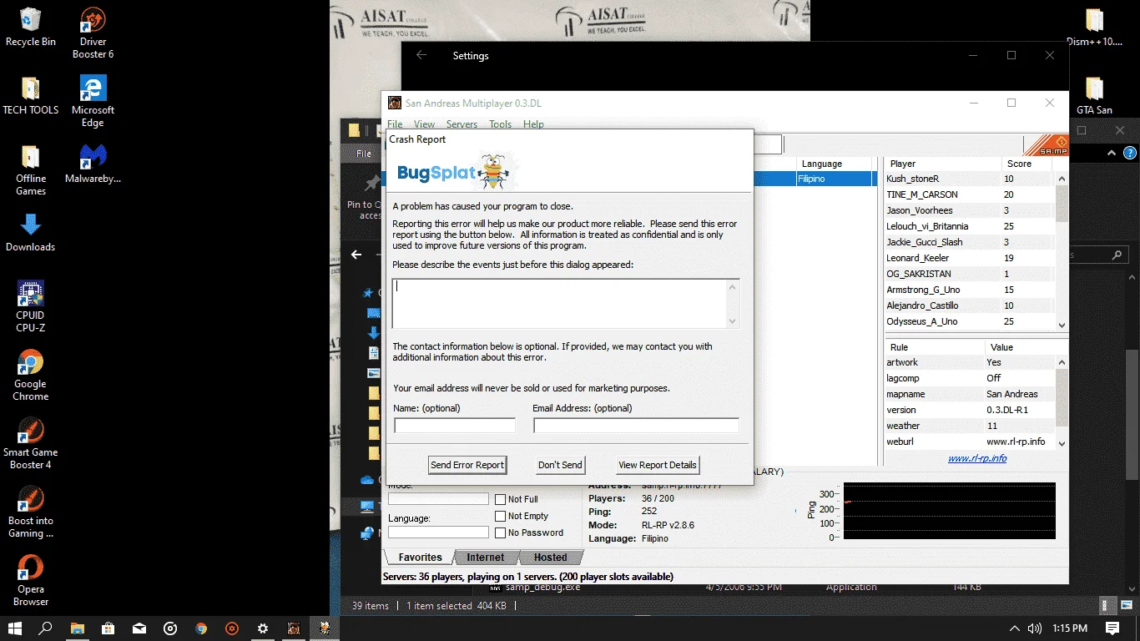
Task: Open taskbar search magnifier
Action: pos(46,628)
